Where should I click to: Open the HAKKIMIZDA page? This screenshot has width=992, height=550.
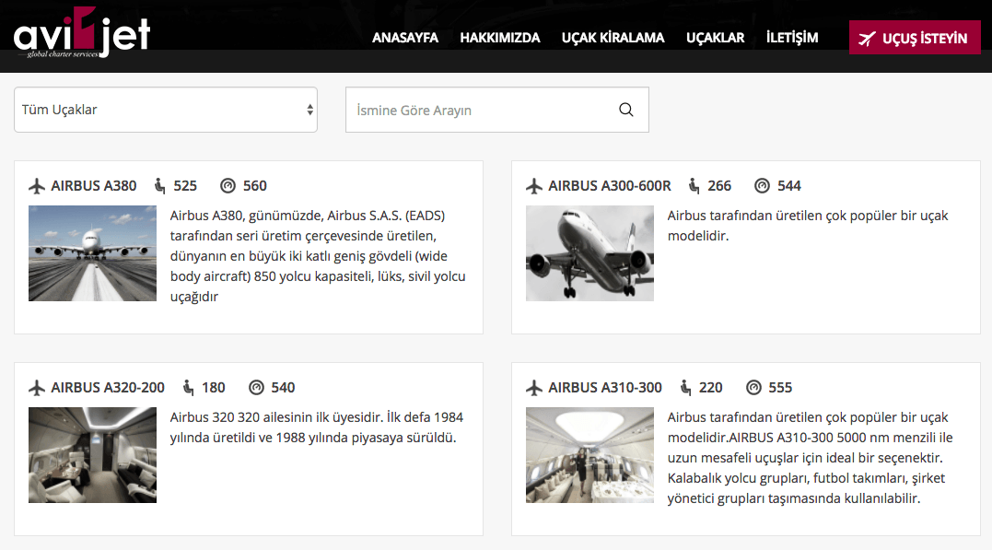(x=500, y=38)
